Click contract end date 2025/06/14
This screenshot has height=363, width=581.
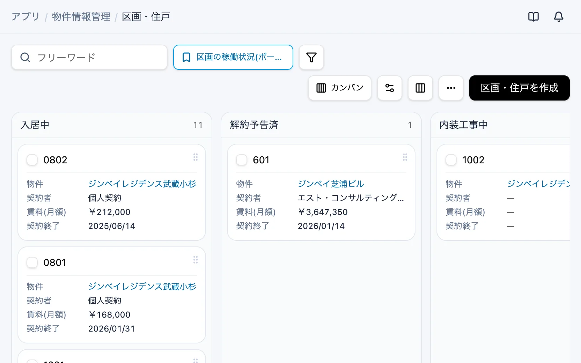tap(111, 226)
